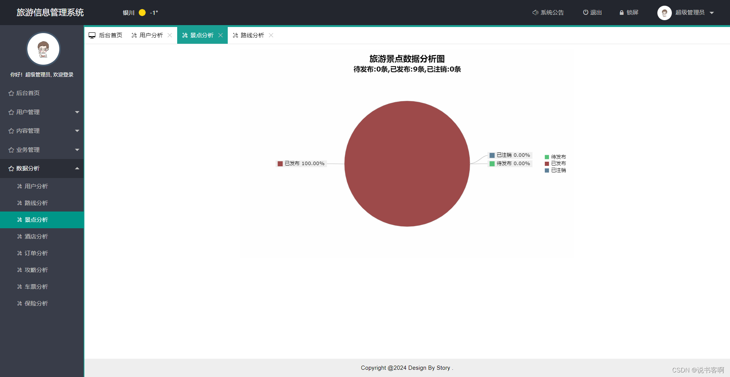Click the 已发布 100.00% pie label

301,164
